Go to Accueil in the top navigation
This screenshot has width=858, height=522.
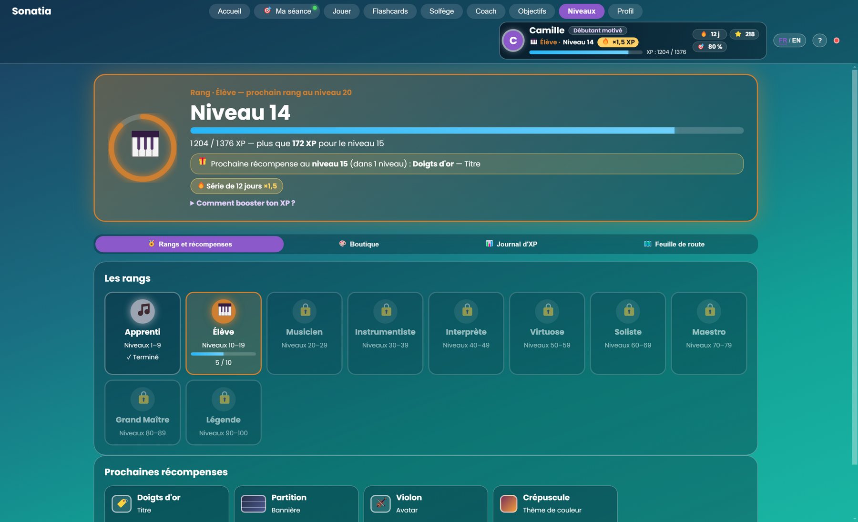[229, 11]
